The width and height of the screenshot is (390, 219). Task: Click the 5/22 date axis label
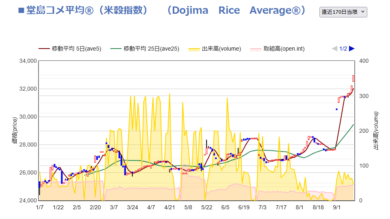207,207
